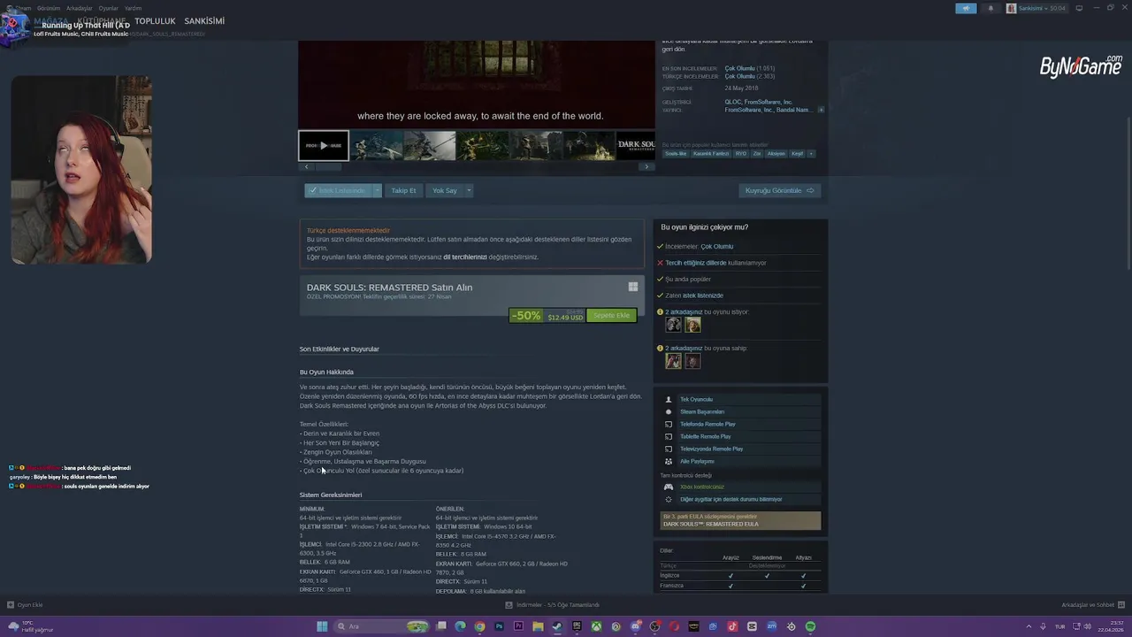Open the Oyunlar menu
The height and width of the screenshot is (637, 1132).
click(x=109, y=8)
